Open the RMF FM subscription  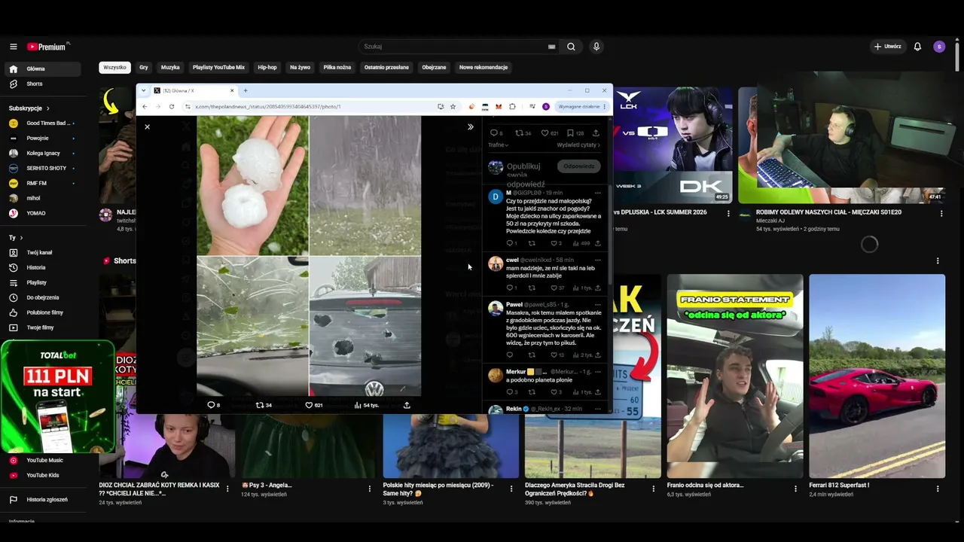coord(42,183)
